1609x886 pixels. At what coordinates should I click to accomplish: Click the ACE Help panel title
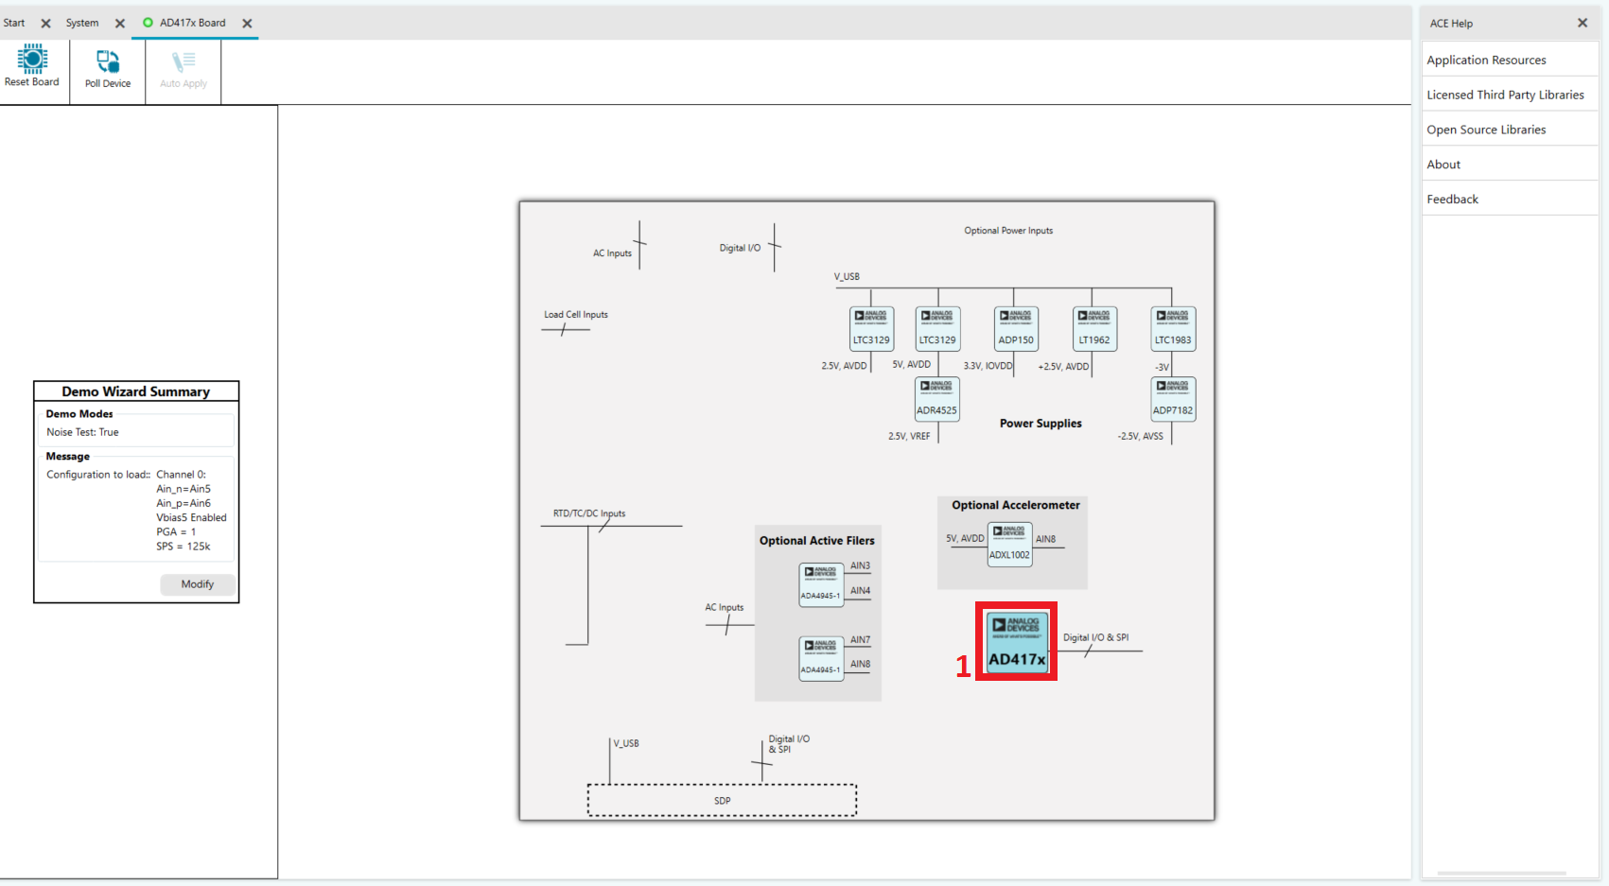[x=1451, y=24]
